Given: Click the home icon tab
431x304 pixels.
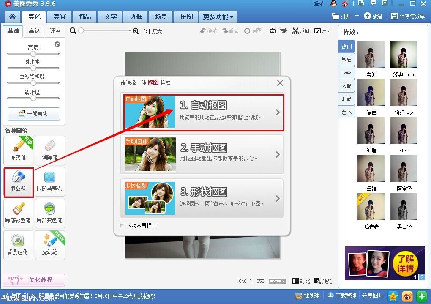Looking at the screenshot, I should point(12,17).
